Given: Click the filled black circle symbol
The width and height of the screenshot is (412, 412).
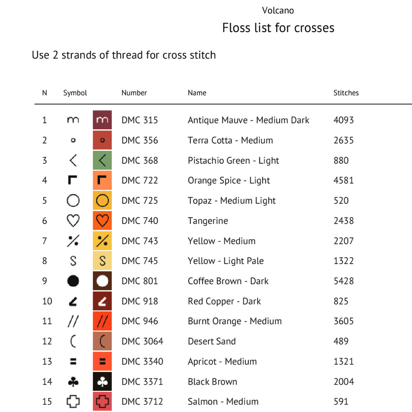Looking at the screenshot, I should point(73,281).
